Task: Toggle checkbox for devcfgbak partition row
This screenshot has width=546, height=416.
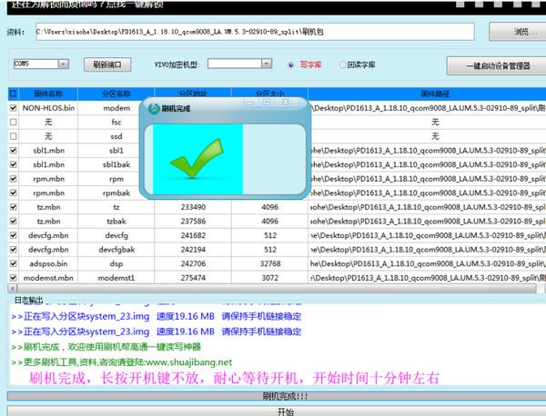Action: point(14,250)
